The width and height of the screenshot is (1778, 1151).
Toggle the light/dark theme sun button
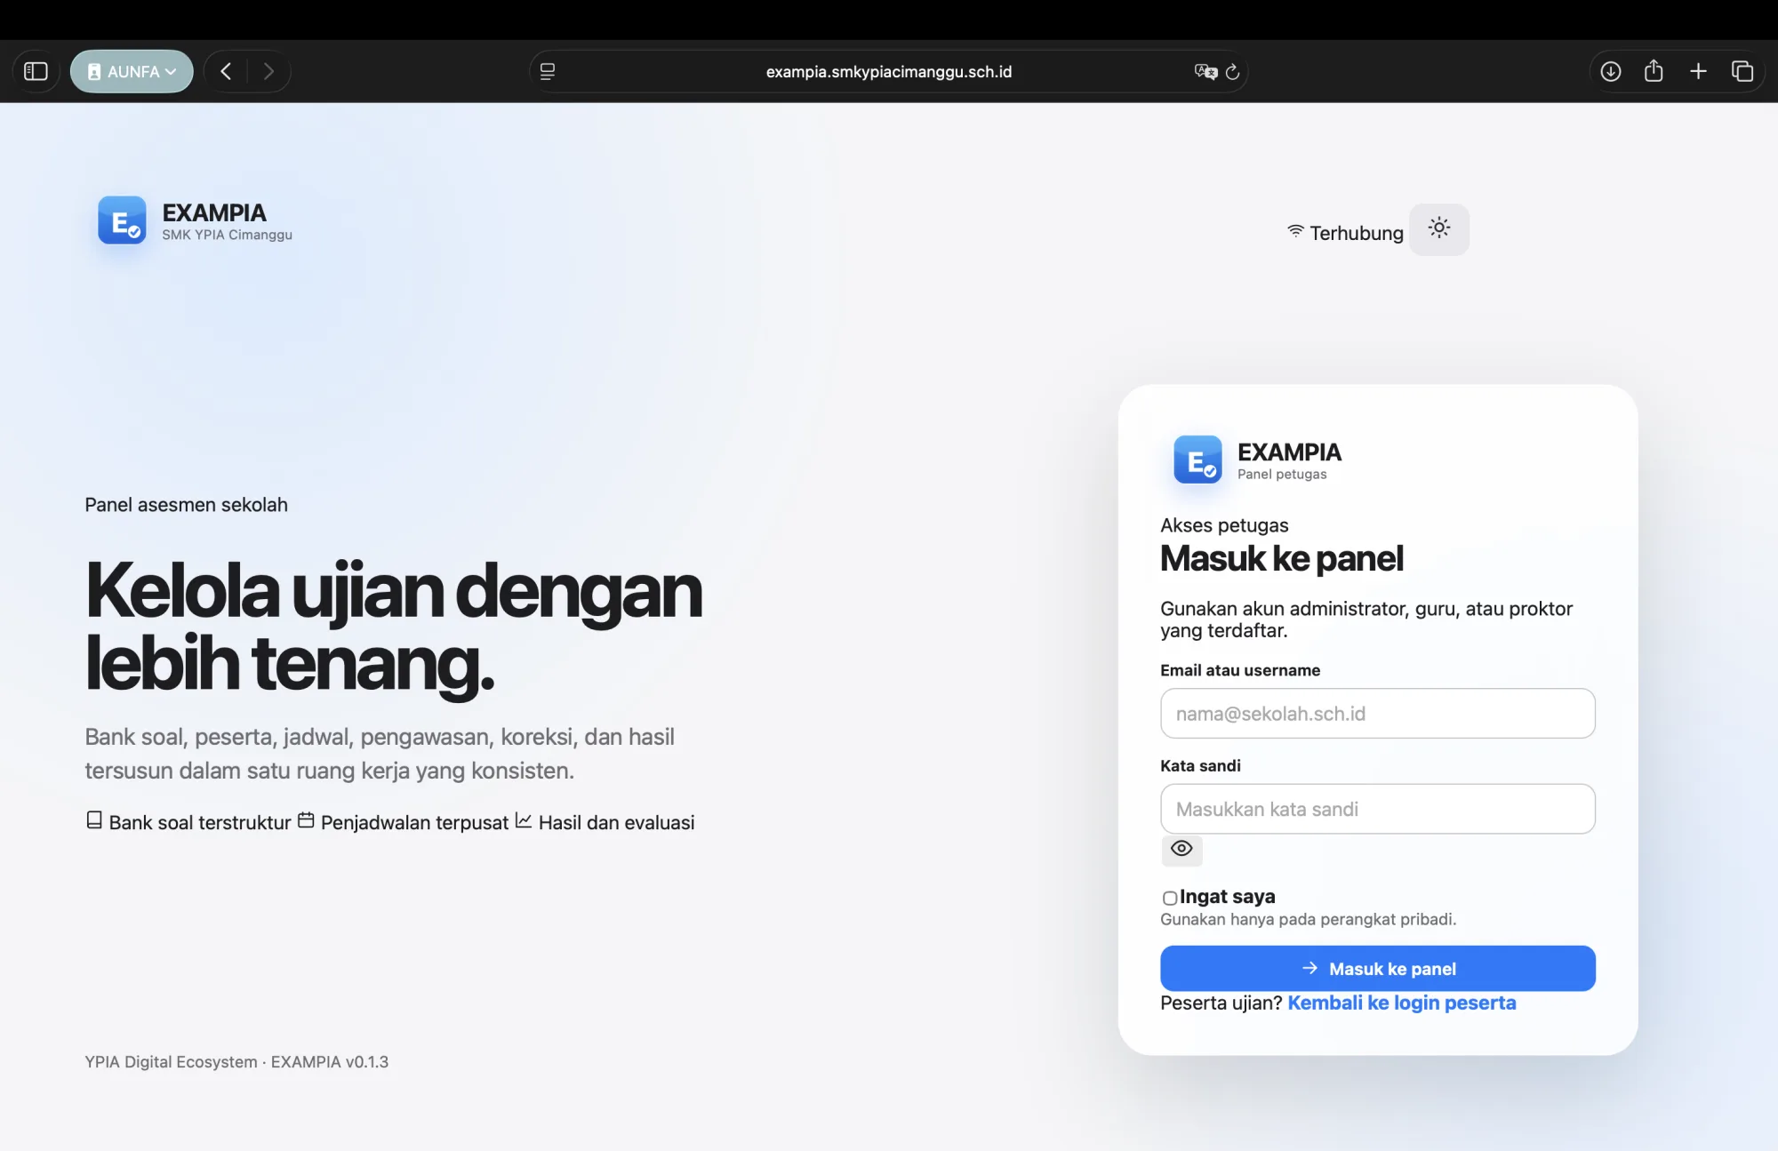pos(1439,229)
